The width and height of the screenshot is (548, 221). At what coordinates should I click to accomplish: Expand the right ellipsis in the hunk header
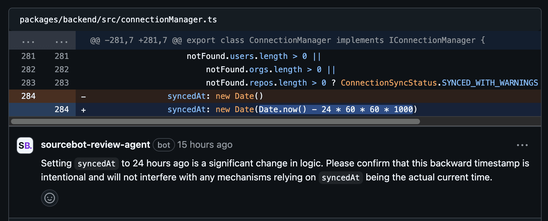coord(62,41)
